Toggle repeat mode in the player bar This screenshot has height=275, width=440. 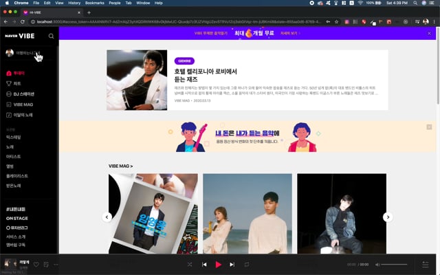247,264
